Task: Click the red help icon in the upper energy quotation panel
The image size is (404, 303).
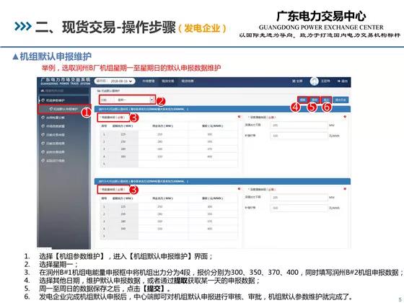Action: tap(239, 117)
